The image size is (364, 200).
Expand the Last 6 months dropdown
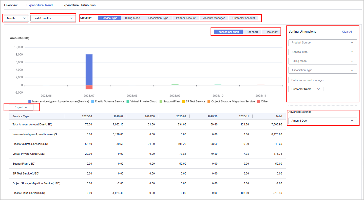click(x=53, y=18)
